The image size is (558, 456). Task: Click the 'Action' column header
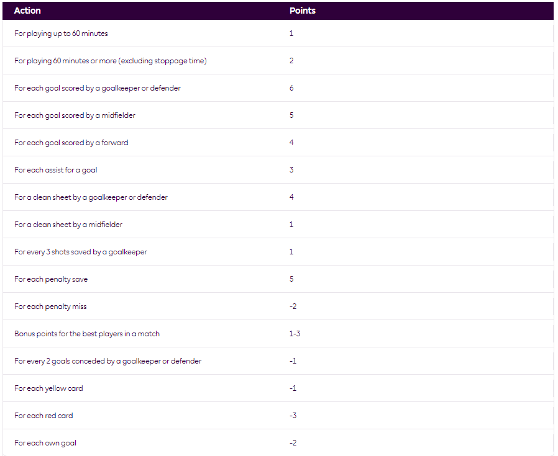click(x=27, y=11)
